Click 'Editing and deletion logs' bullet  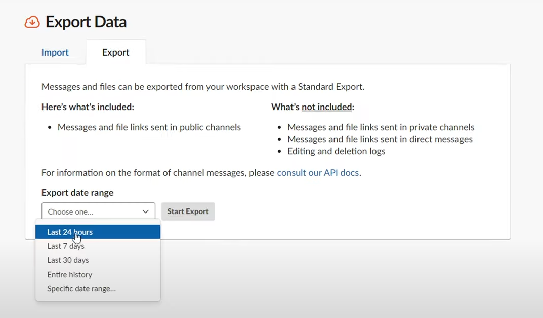[336, 151]
